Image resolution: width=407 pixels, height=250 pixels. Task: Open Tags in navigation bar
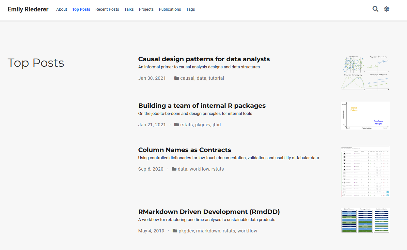pyautogui.click(x=191, y=9)
